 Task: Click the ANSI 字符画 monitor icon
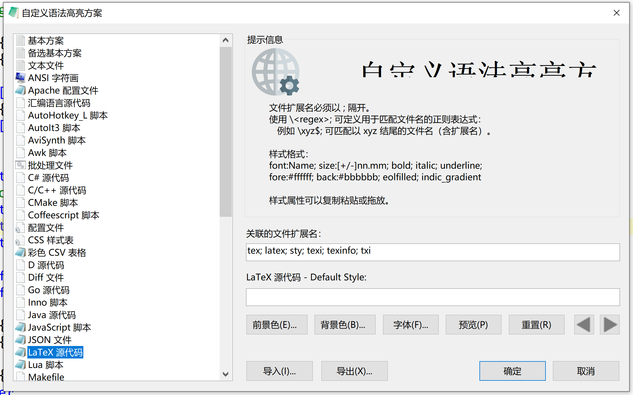tap(20, 78)
